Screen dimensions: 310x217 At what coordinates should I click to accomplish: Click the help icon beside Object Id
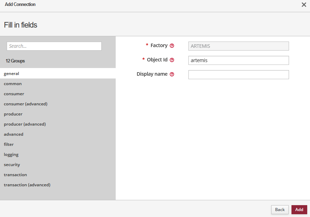point(172,60)
